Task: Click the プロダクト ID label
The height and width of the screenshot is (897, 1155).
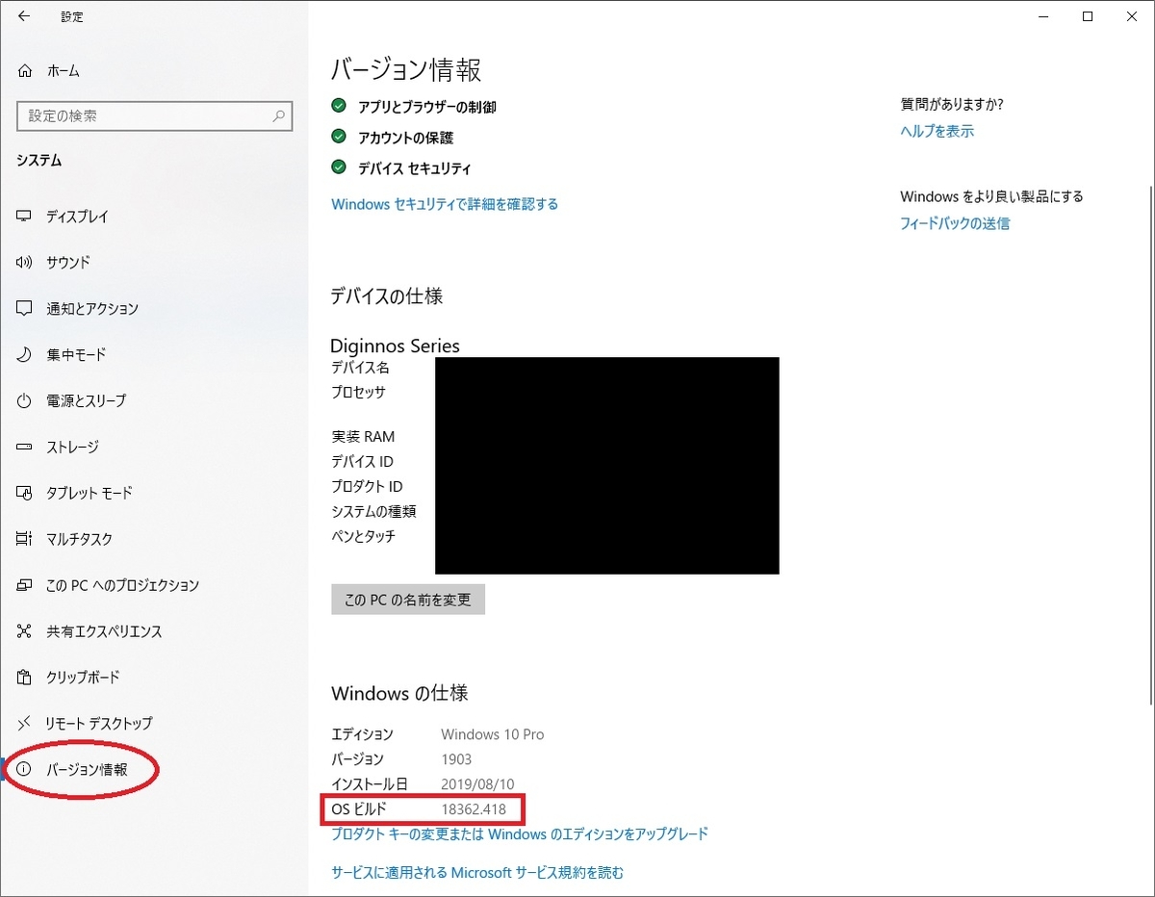Action: click(x=367, y=486)
